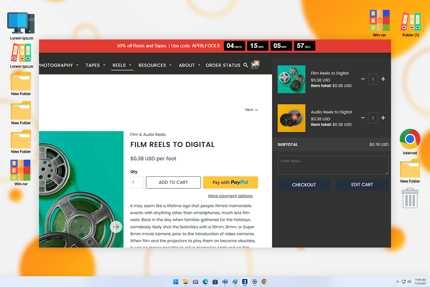Open the Lorem Ipsum computer desktop icon

pyautogui.click(x=21, y=26)
